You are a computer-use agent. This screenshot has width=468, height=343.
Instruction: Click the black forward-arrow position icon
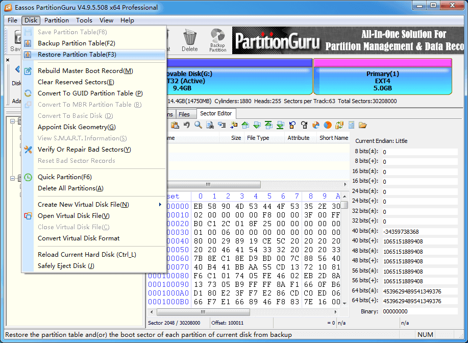tap(304, 125)
